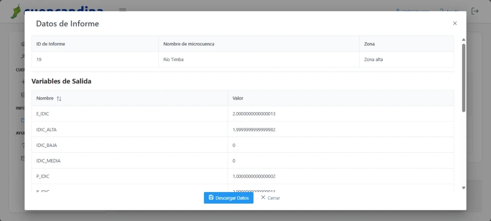Toggle the hamburger menu beside the logo
491x221 pixels.
(122, 11)
